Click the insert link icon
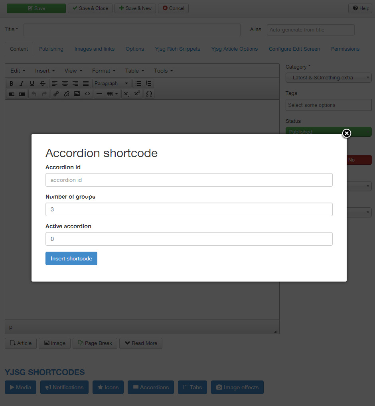The image size is (375, 406). click(56, 94)
